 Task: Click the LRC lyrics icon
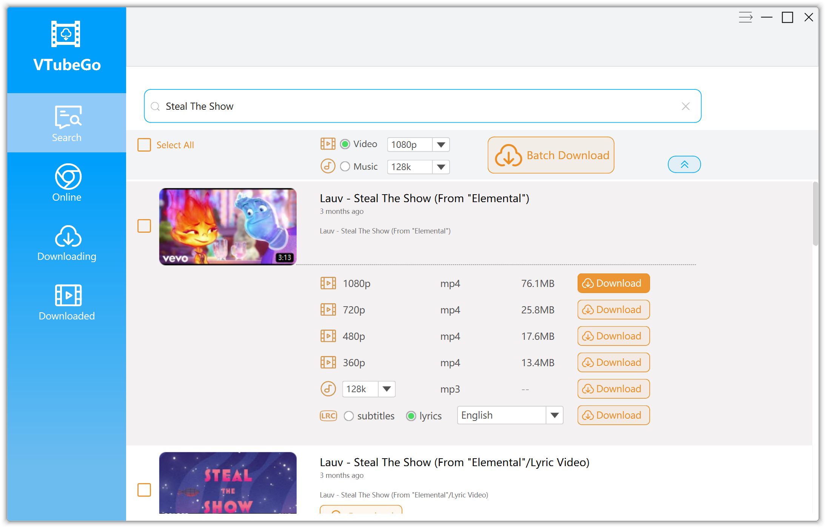point(328,416)
